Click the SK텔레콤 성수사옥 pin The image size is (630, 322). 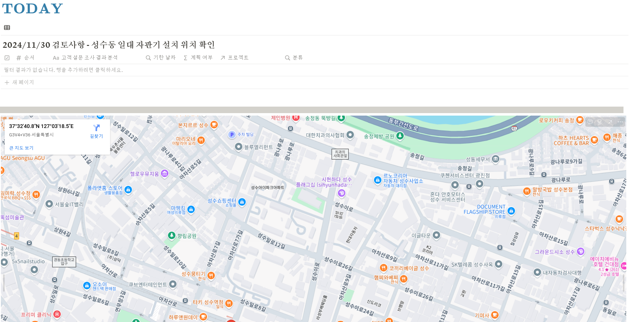[x=499, y=264]
